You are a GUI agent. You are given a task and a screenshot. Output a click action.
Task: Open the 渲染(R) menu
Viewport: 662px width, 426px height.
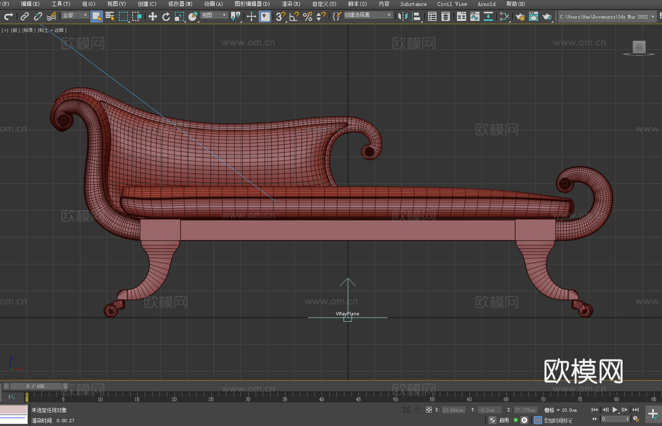[x=291, y=4]
